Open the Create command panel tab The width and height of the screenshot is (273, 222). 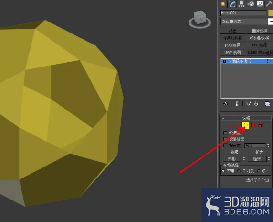point(223,4)
